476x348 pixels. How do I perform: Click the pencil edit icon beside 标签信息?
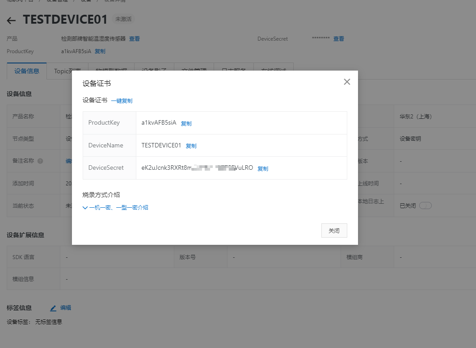[53, 308]
